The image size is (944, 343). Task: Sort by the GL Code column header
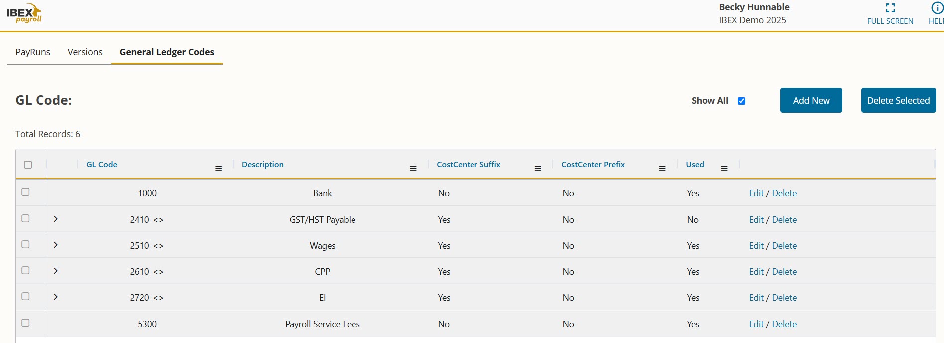[x=102, y=164]
